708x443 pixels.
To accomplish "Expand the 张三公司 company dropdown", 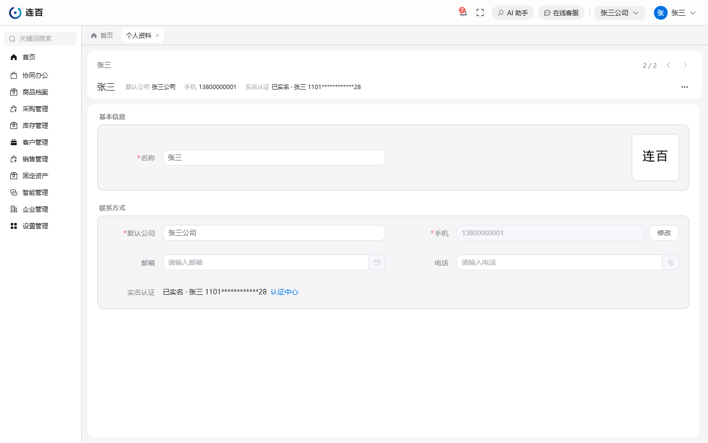I will point(620,13).
